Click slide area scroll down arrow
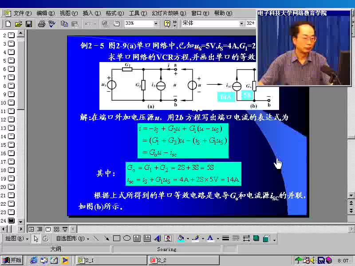 pos(351,195)
